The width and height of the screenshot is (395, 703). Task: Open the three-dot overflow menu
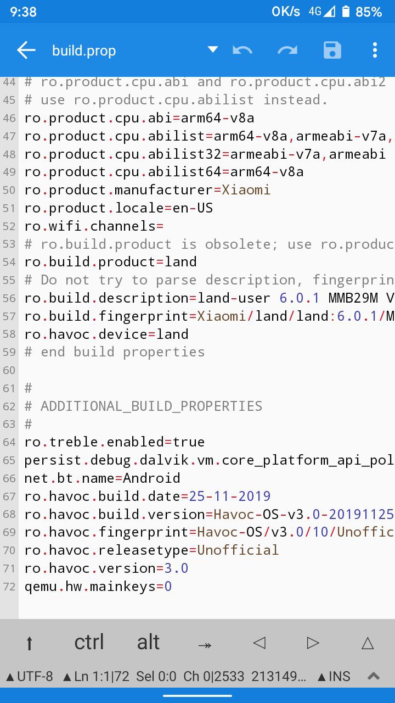[375, 51]
